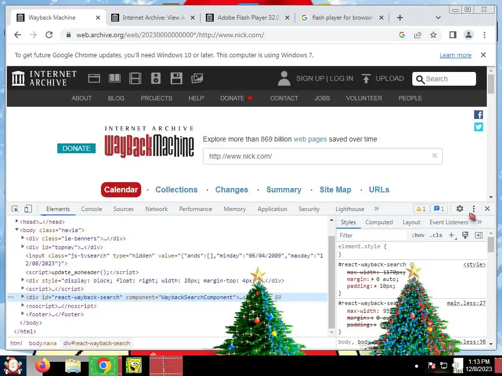This screenshot has height=376, width=502.
Task: Open the Chrome three-dot menu
Action: pyautogui.click(x=484, y=35)
